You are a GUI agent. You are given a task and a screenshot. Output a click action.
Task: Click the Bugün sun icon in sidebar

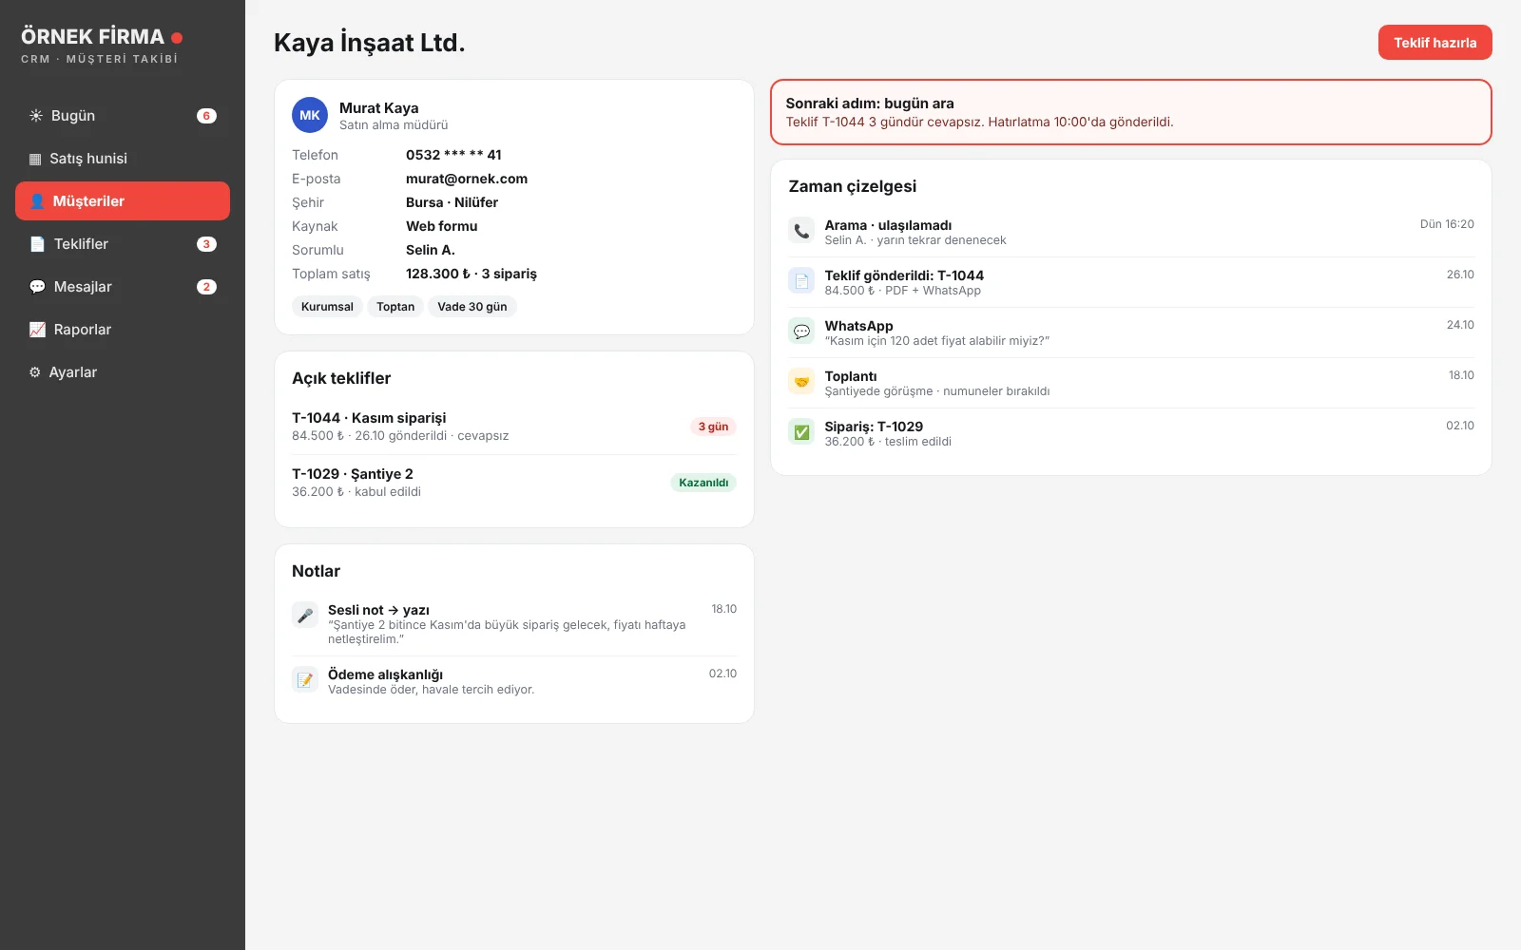coord(36,116)
